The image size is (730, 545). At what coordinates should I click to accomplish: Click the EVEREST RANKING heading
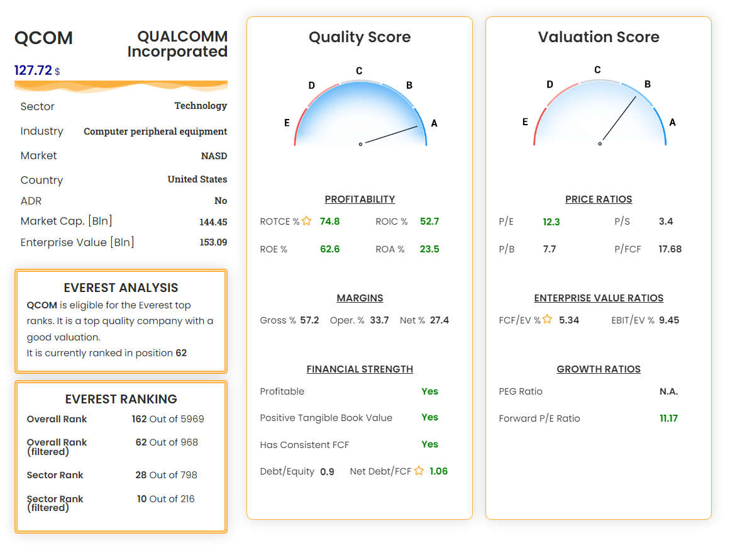[x=121, y=399]
